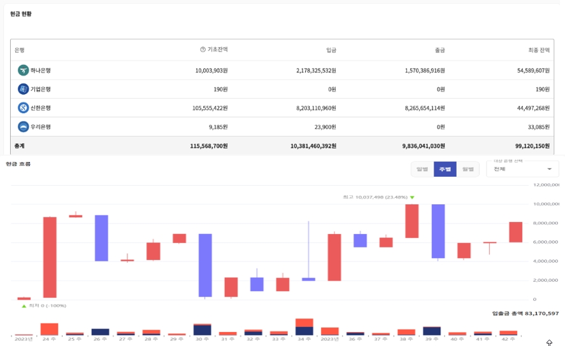
Task: Click the green 최저 marker triangle
Action: coord(24,306)
